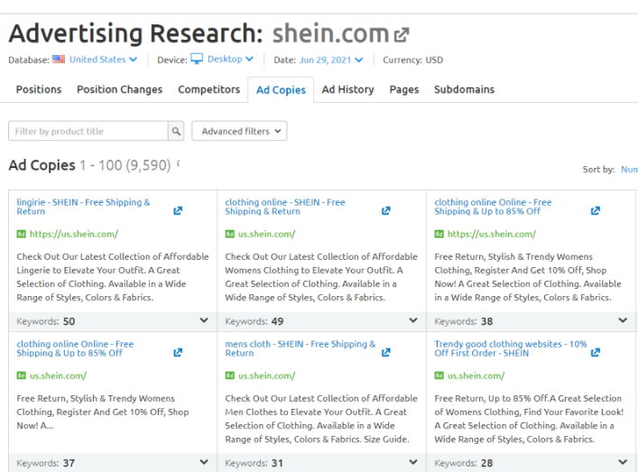638x472 pixels.
Task: Open external link icon for mens cloth ad
Action: (385, 352)
